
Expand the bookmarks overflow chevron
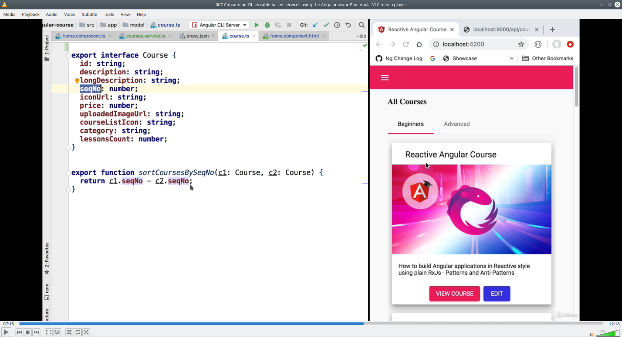click(512, 59)
